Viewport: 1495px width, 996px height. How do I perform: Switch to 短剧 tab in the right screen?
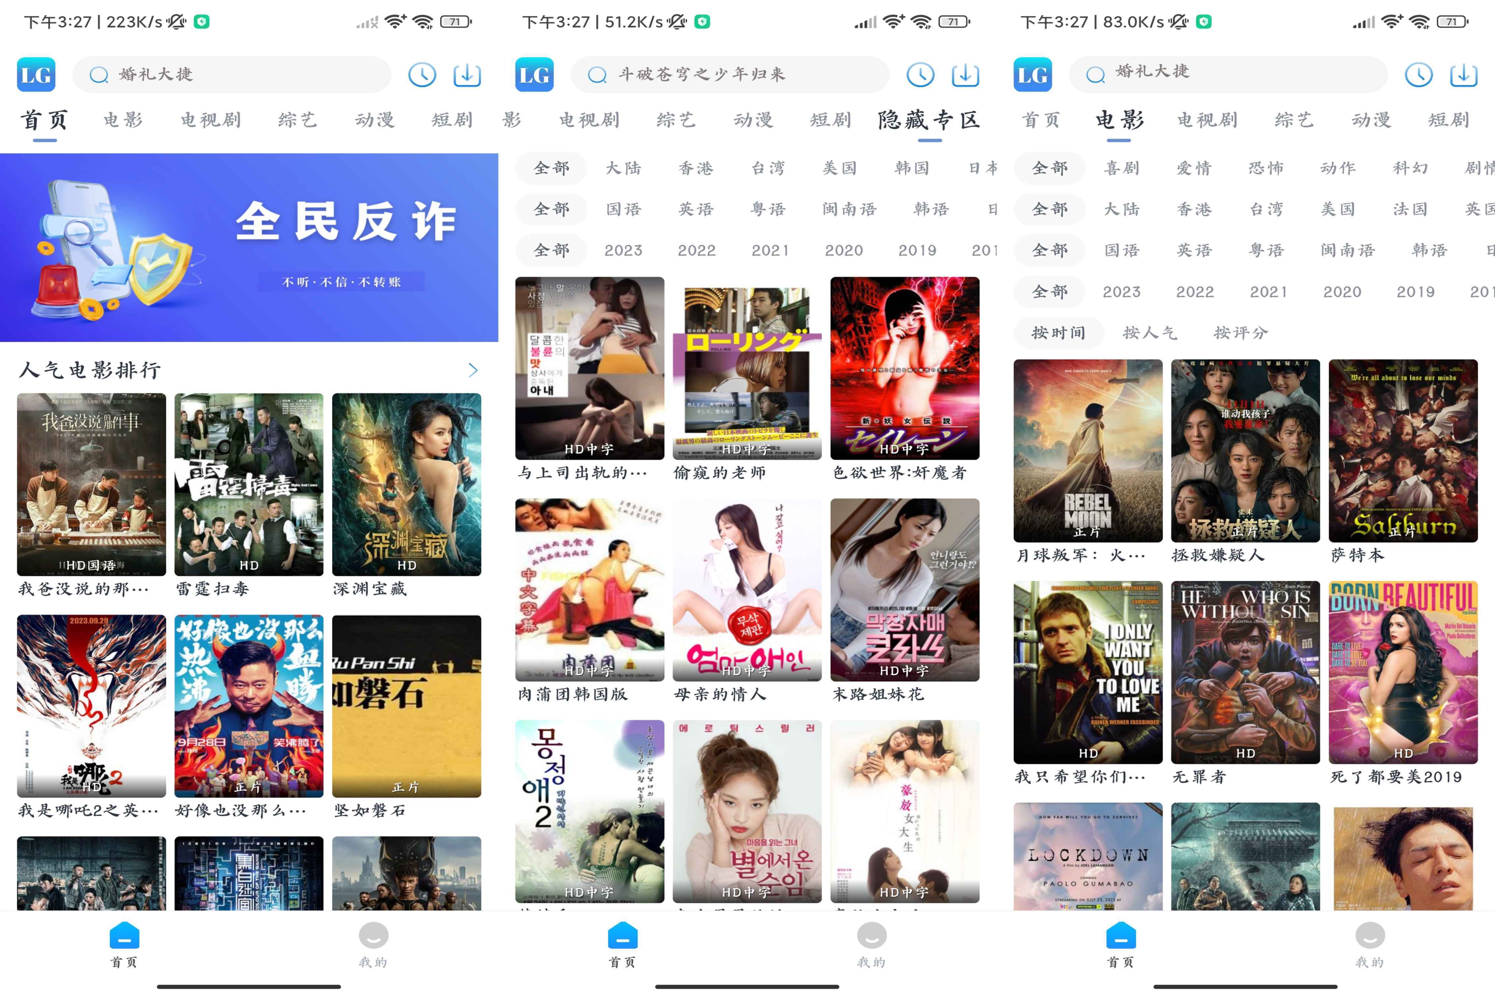pyautogui.click(x=1449, y=120)
